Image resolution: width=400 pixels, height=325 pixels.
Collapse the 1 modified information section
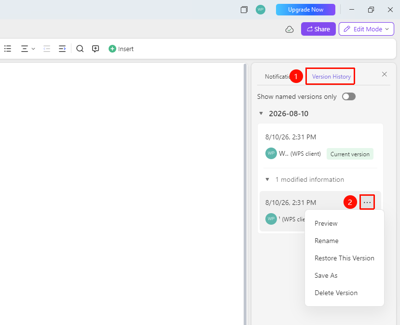pyautogui.click(x=267, y=179)
